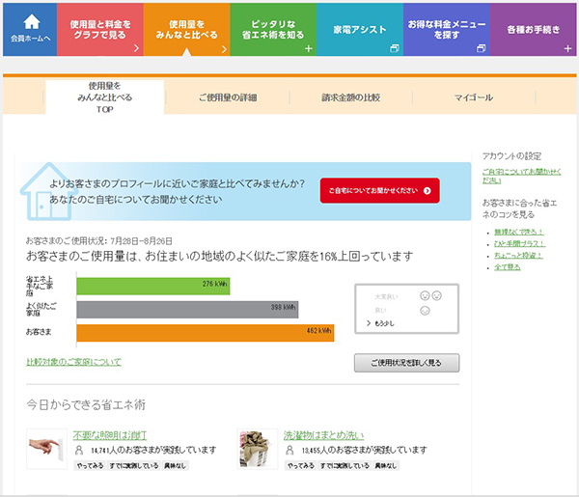Open the laundry basket tip thumbnail
This screenshot has width=579, height=497.
coord(258,449)
